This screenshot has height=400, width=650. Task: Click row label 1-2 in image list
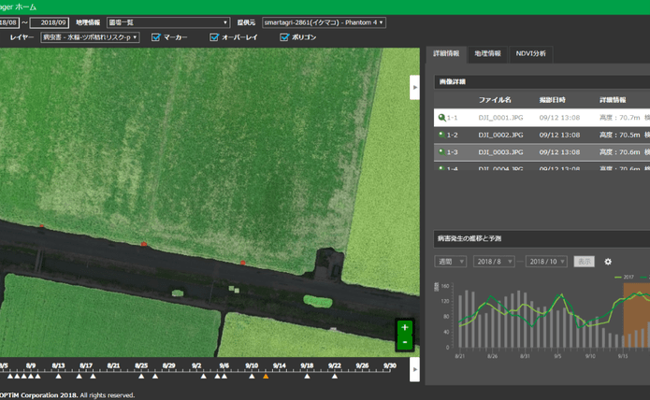(x=453, y=135)
